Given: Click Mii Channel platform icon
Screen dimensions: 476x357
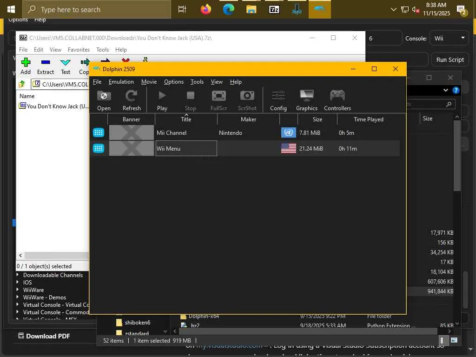Looking at the screenshot, I should click(99, 132).
